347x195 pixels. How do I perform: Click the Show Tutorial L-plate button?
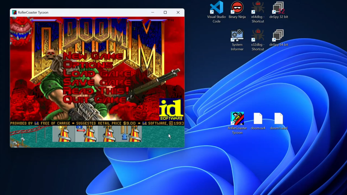[x=108, y=134]
